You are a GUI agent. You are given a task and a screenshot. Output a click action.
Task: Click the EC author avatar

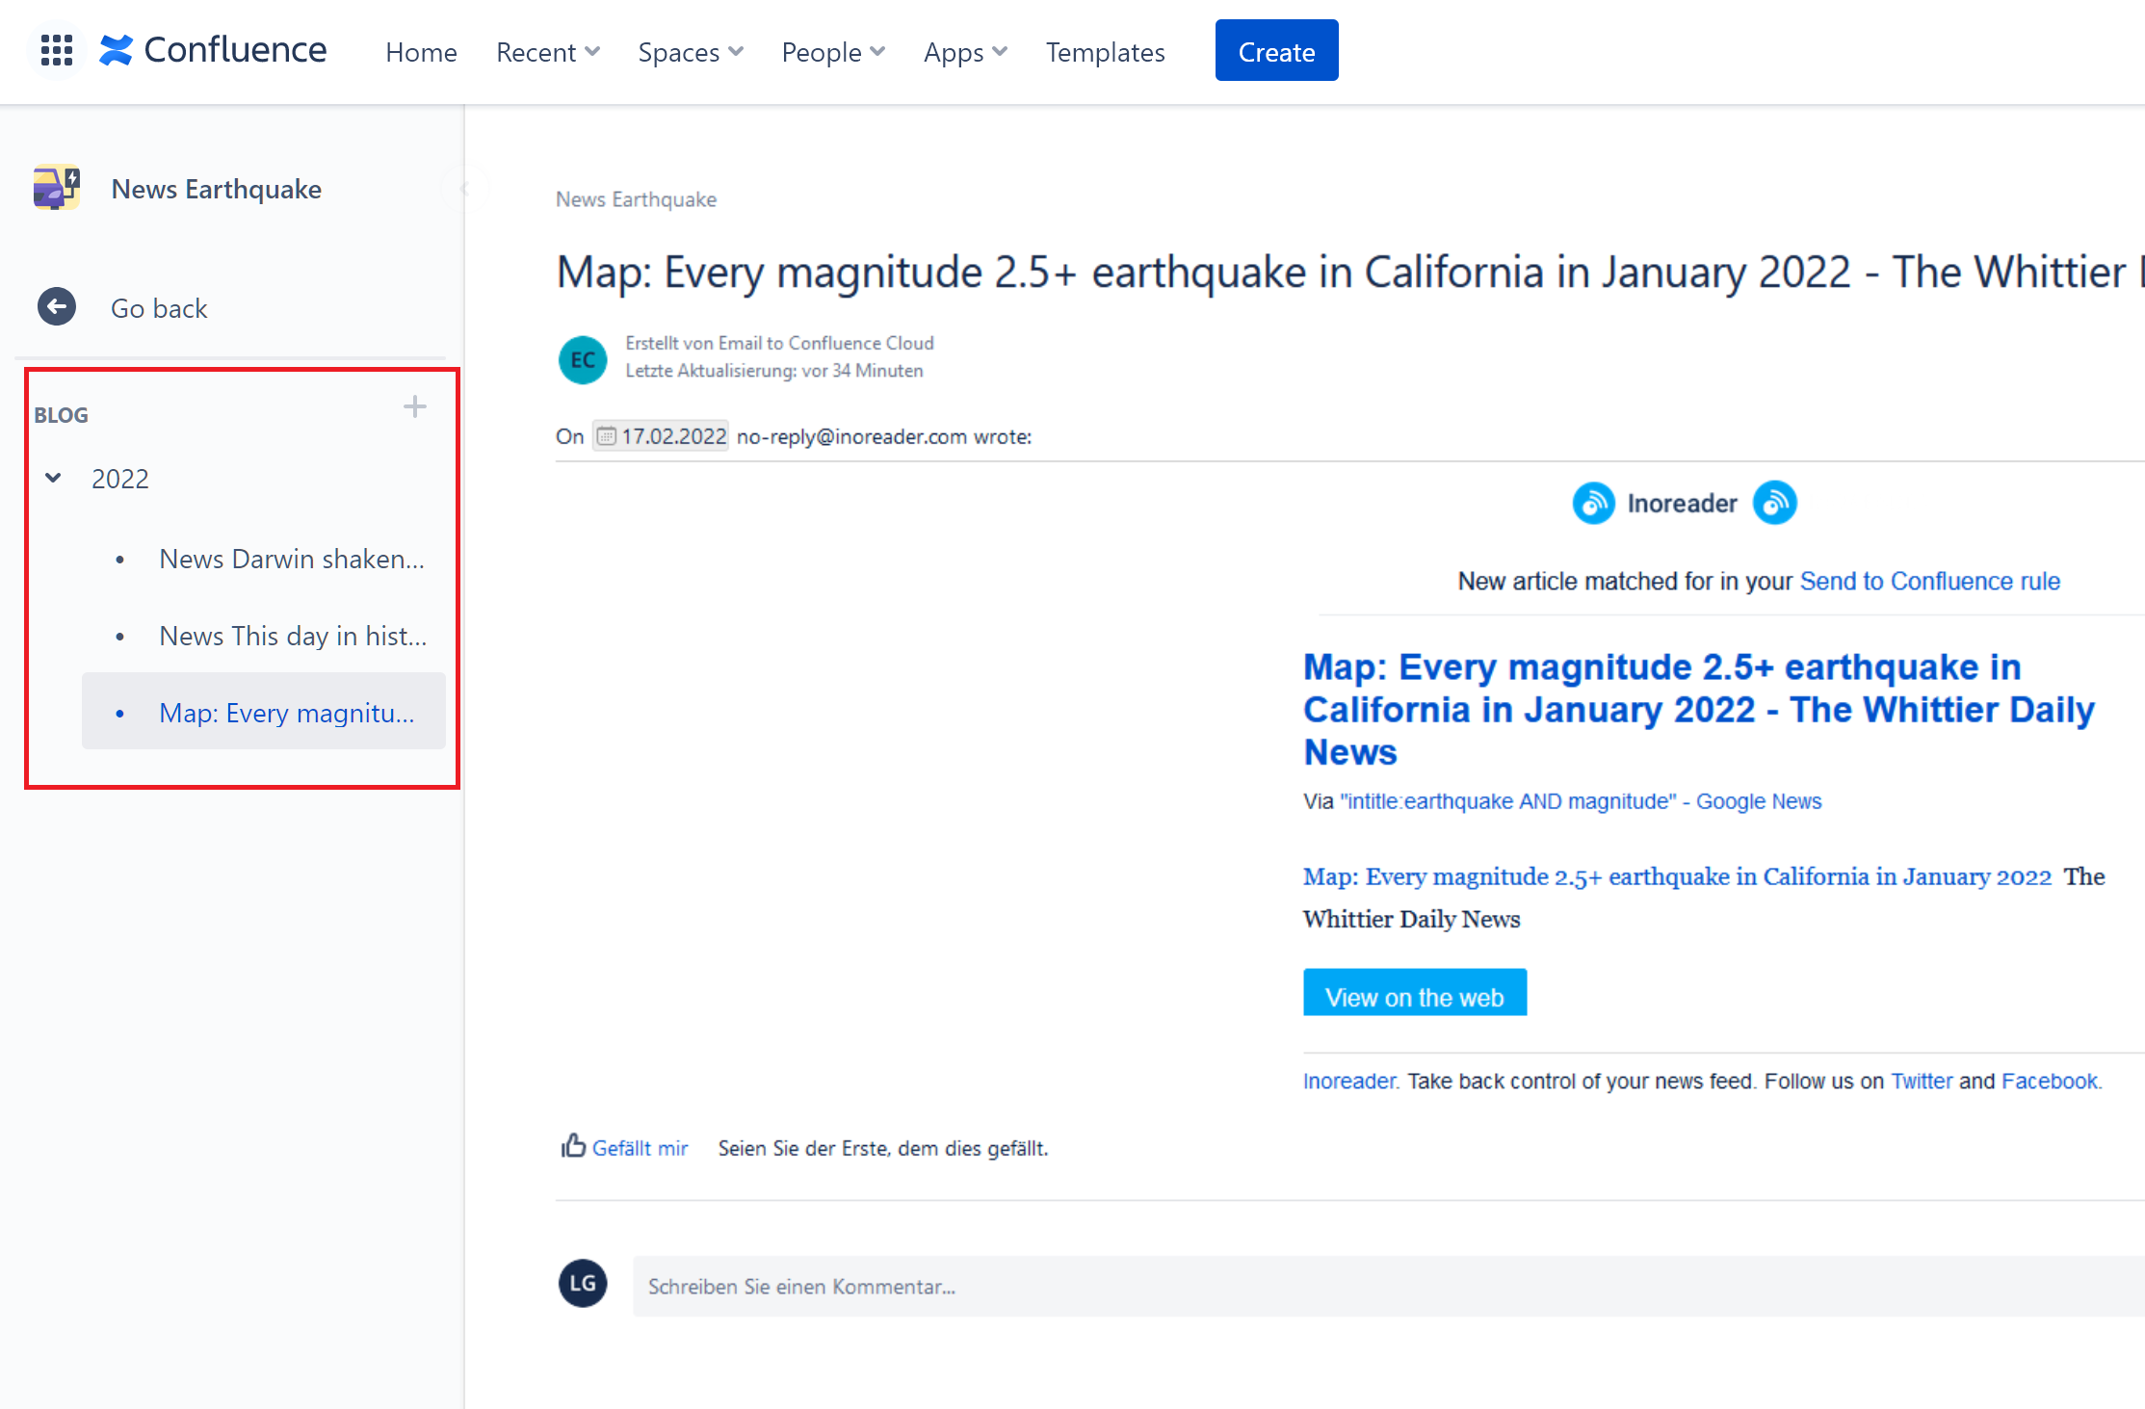[x=582, y=359]
